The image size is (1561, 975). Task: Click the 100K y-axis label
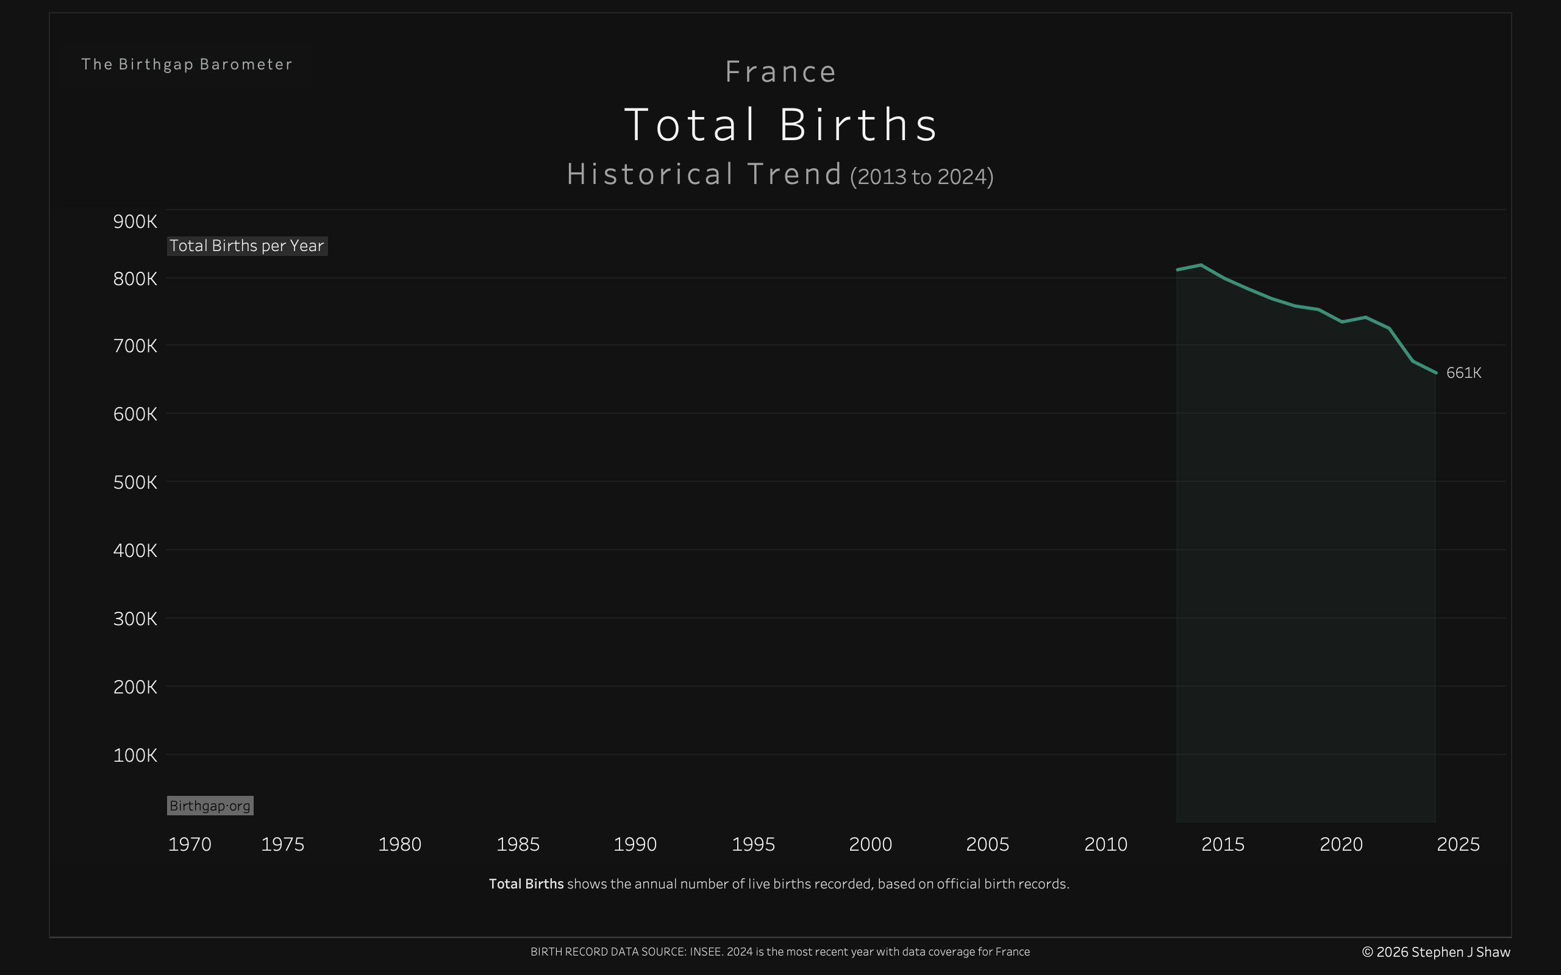point(135,755)
